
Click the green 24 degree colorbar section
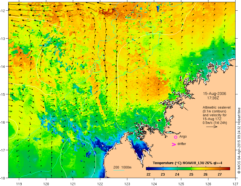pyautogui.click(x=177, y=169)
